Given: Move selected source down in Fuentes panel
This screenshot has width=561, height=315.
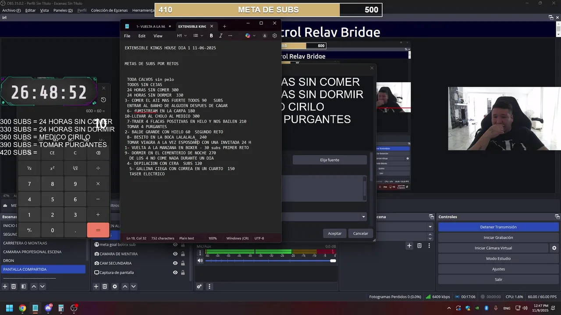Looking at the screenshot, I should click(134, 287).
